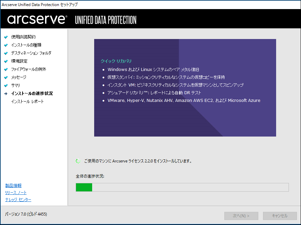Screen dimensions: 301x225
Task: Click the overall installation progress bar
Action: pos(182,187)
